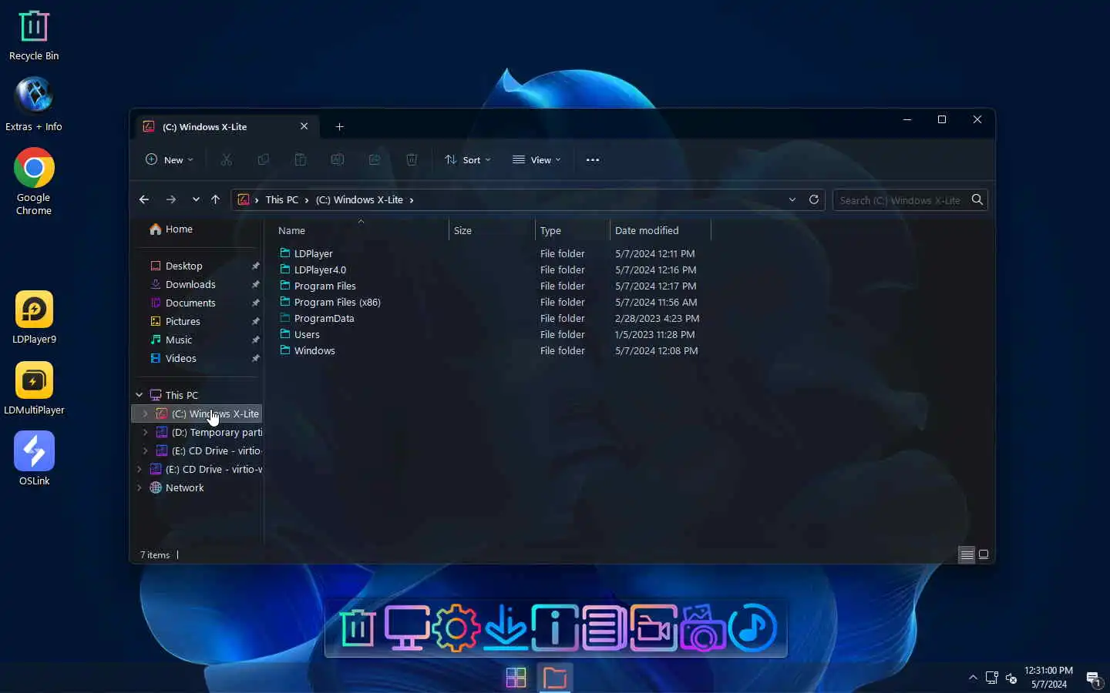Collapse the This PC tree node

pyautogui.click(x=140, y=395)
